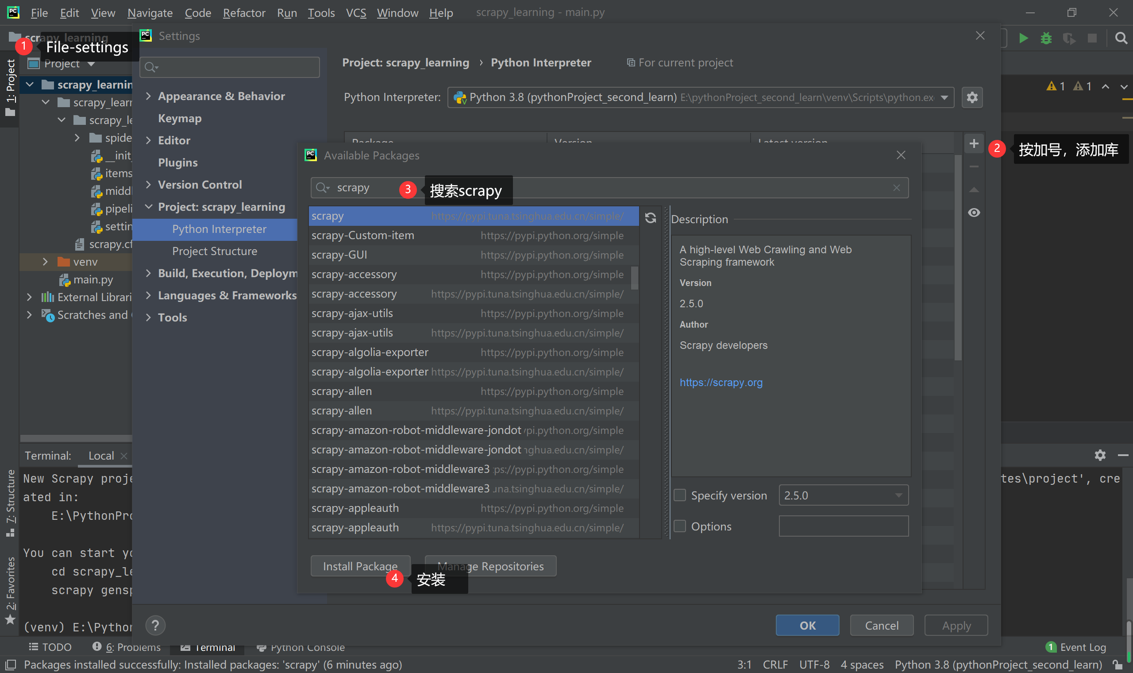Click the Run with coverage icon
This screenshot has height=673, width=1133.
pyautogui.click(x=1069, y=39)
